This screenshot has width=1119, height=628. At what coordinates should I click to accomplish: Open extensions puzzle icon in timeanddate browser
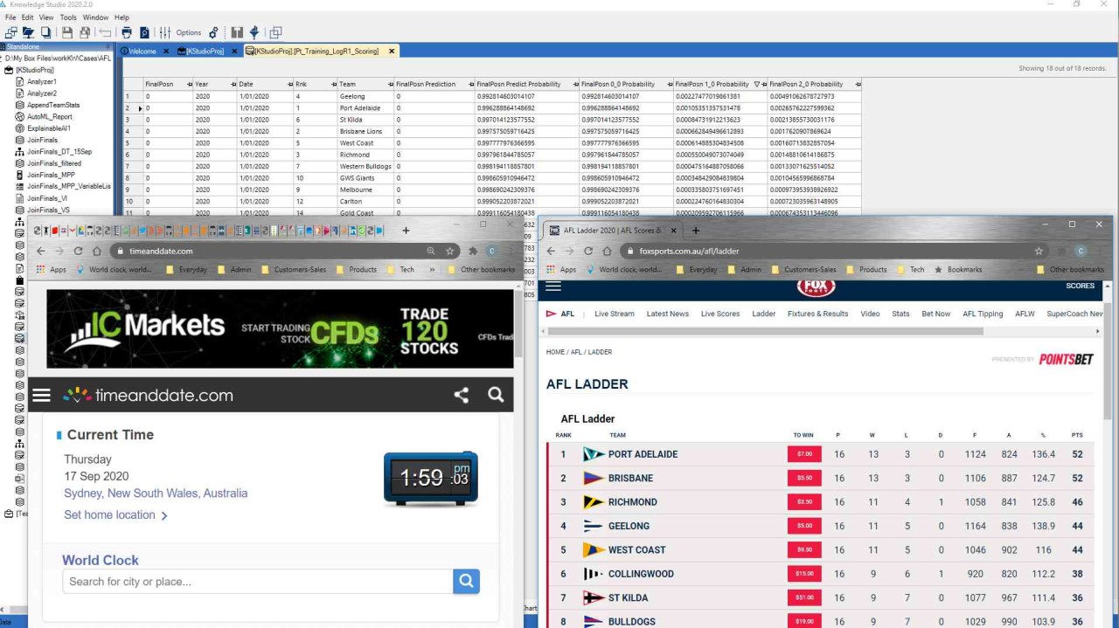(x=473, y=251)
